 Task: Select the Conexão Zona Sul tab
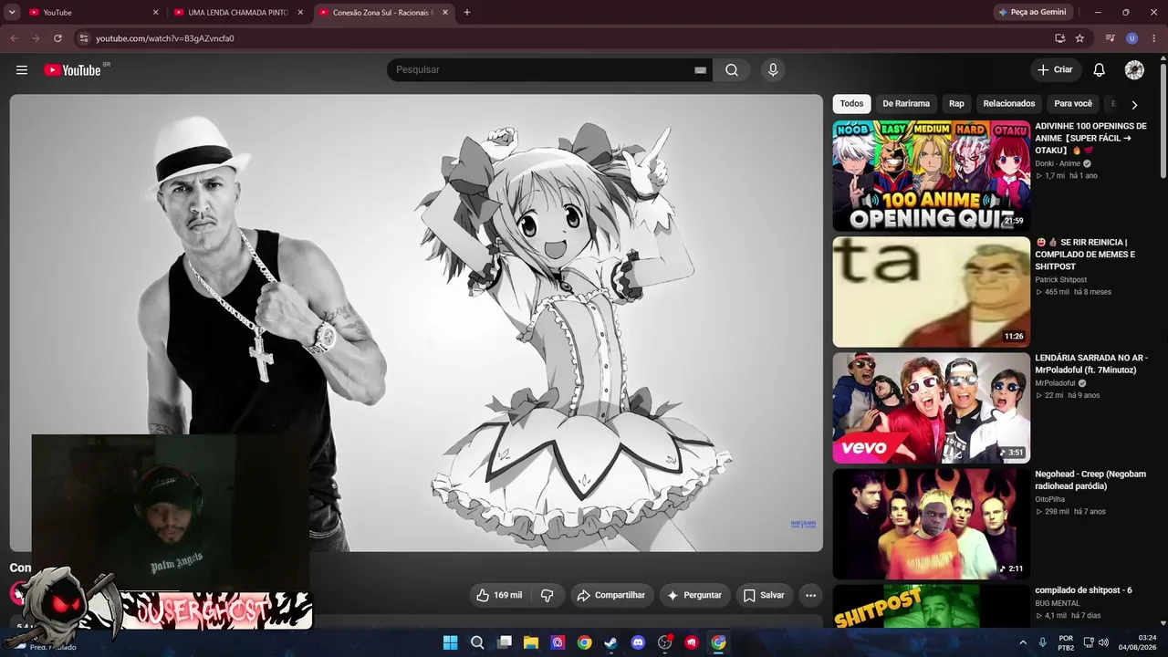(384, 13)
